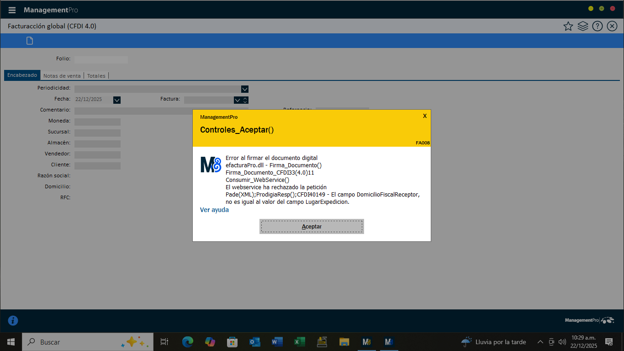
Task: Create a new document from toolbar
Action: (x=30, y=41)
